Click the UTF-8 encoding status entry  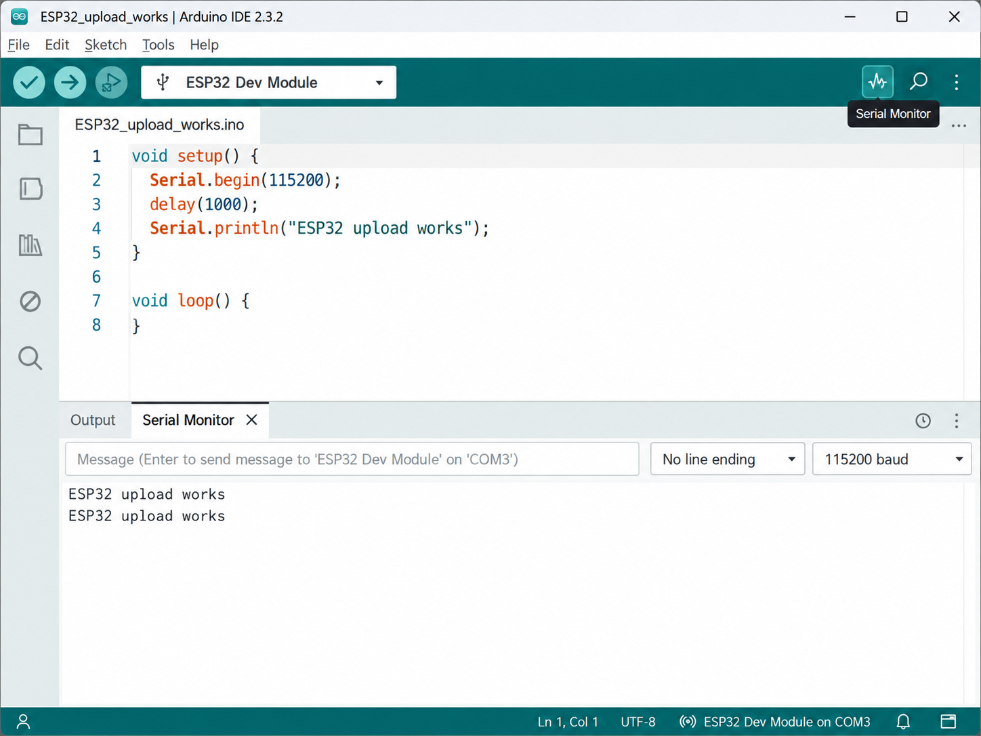tap(638, 722)
